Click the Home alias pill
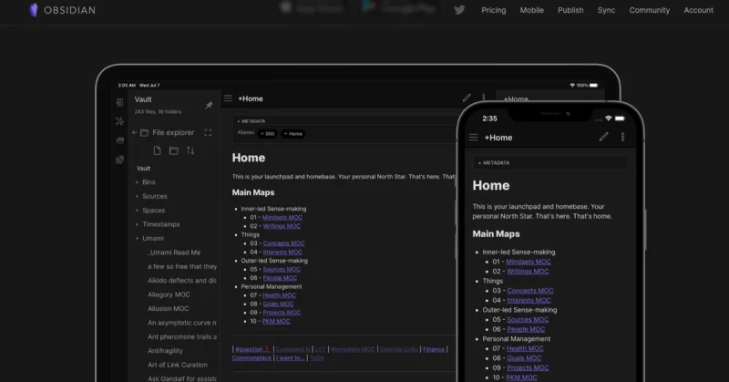 (x=293, y=133)
